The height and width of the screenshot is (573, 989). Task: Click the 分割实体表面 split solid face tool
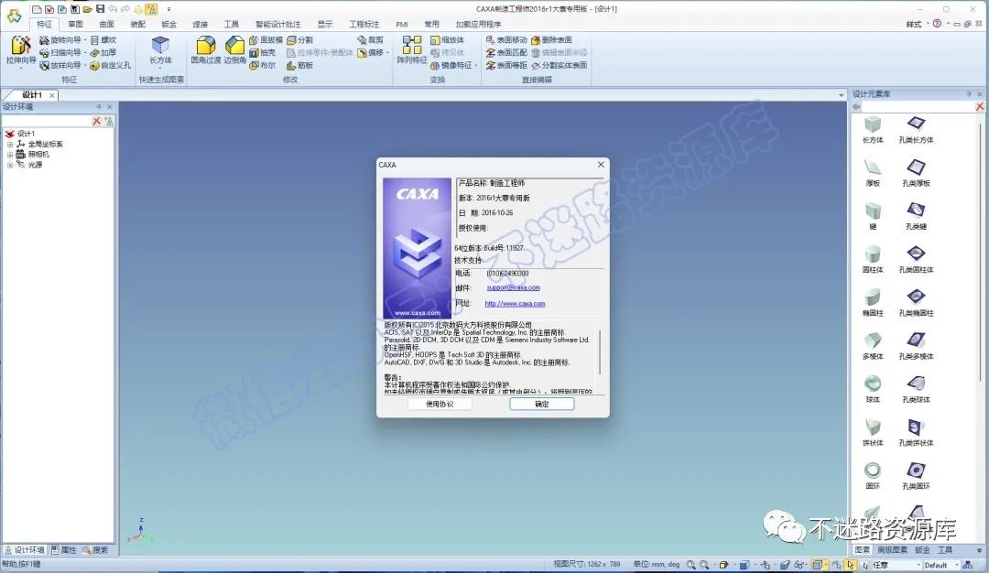tap(560, 65)
